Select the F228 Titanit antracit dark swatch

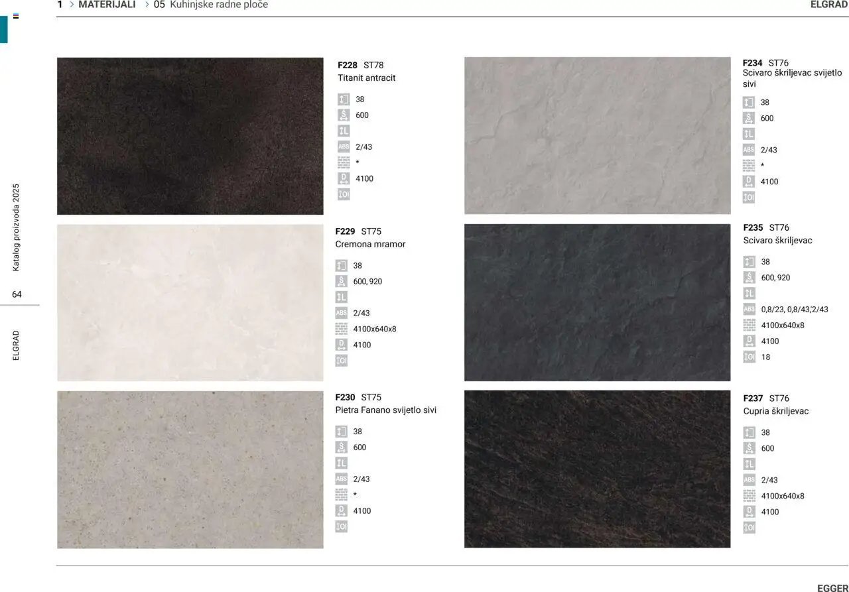click(x=190, y=136)
